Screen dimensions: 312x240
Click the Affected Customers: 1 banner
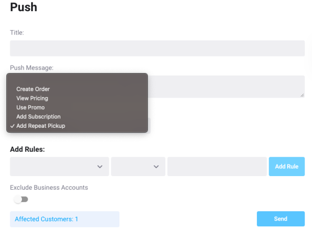[65, 219]
